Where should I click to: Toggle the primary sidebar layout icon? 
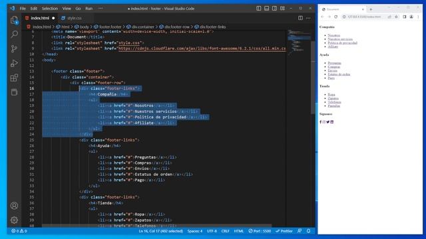[x=259, y=9]
